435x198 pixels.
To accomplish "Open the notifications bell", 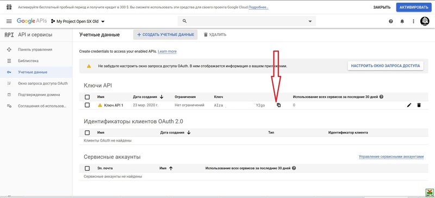I will click(402, 21).
